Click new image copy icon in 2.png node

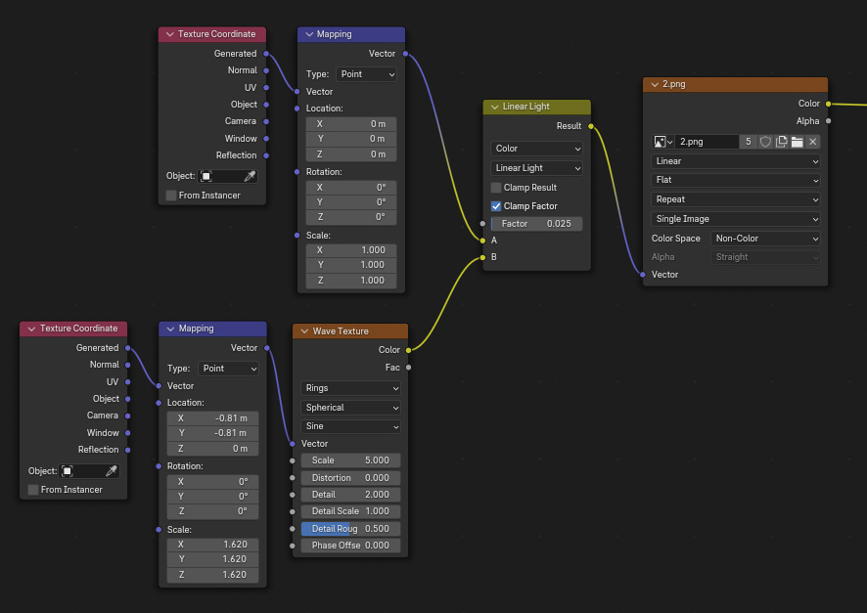[781, 142]
